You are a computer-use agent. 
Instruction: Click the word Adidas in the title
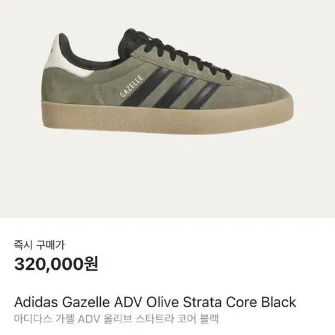coord(36,302)
